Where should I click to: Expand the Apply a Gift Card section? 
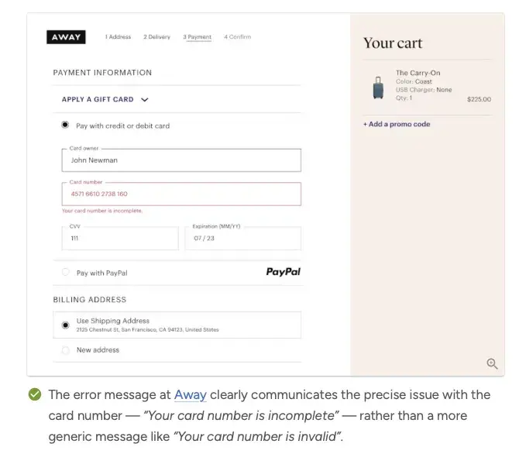tap(98, 100)
